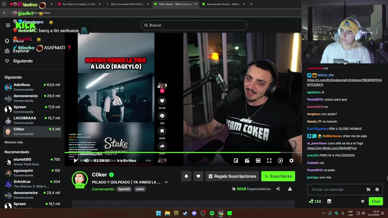Open AdinRoss channel from following list
Image resolution: width=388 pixels, height=218 pixels.
[x=32, y=87]
